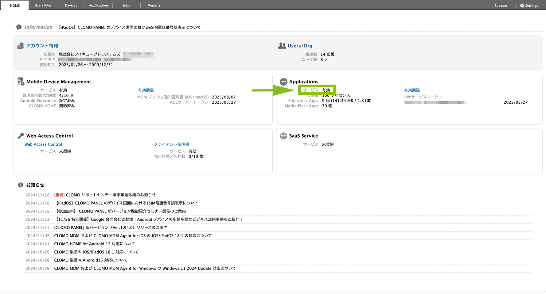The width and height of the screenshot is (546, 294).
Task: Open アカウント情報 heading link
Action: (42, 46)
